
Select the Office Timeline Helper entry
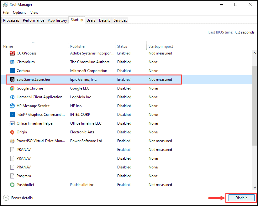[35, 123]
